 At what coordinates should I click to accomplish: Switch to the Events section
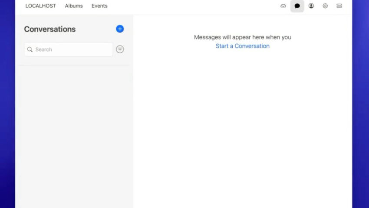pos(99,6)
